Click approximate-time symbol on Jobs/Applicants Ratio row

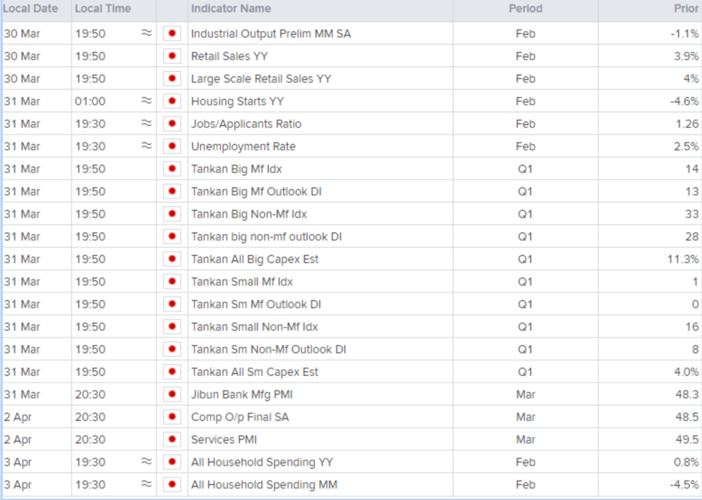point(147,123)
